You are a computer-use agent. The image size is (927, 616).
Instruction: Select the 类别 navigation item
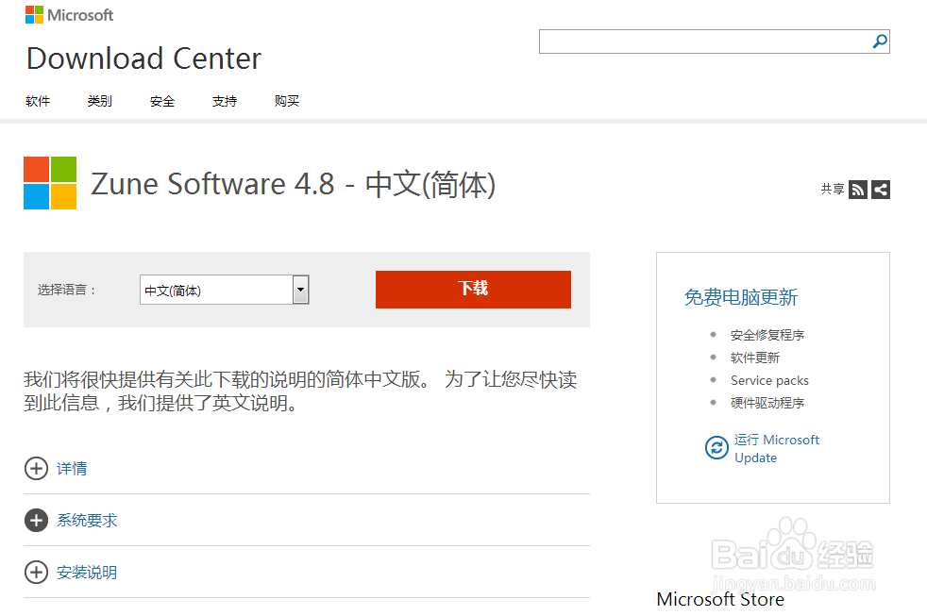[x=99, y=101]
